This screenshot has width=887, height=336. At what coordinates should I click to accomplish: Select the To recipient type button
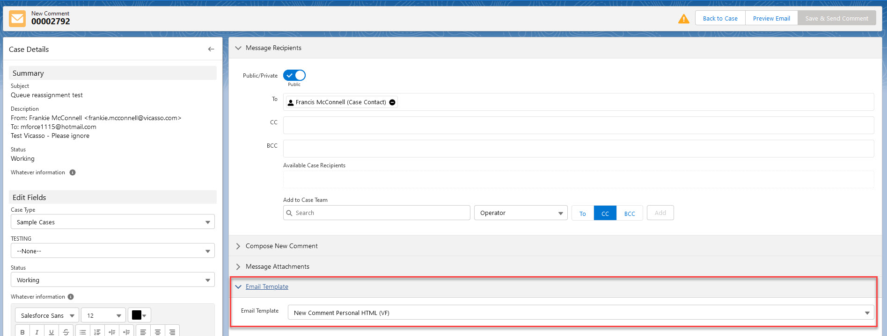[x=583, y=213]
